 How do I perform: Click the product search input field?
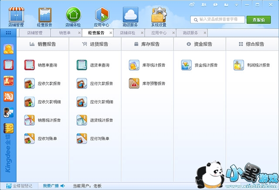[218, 20]
